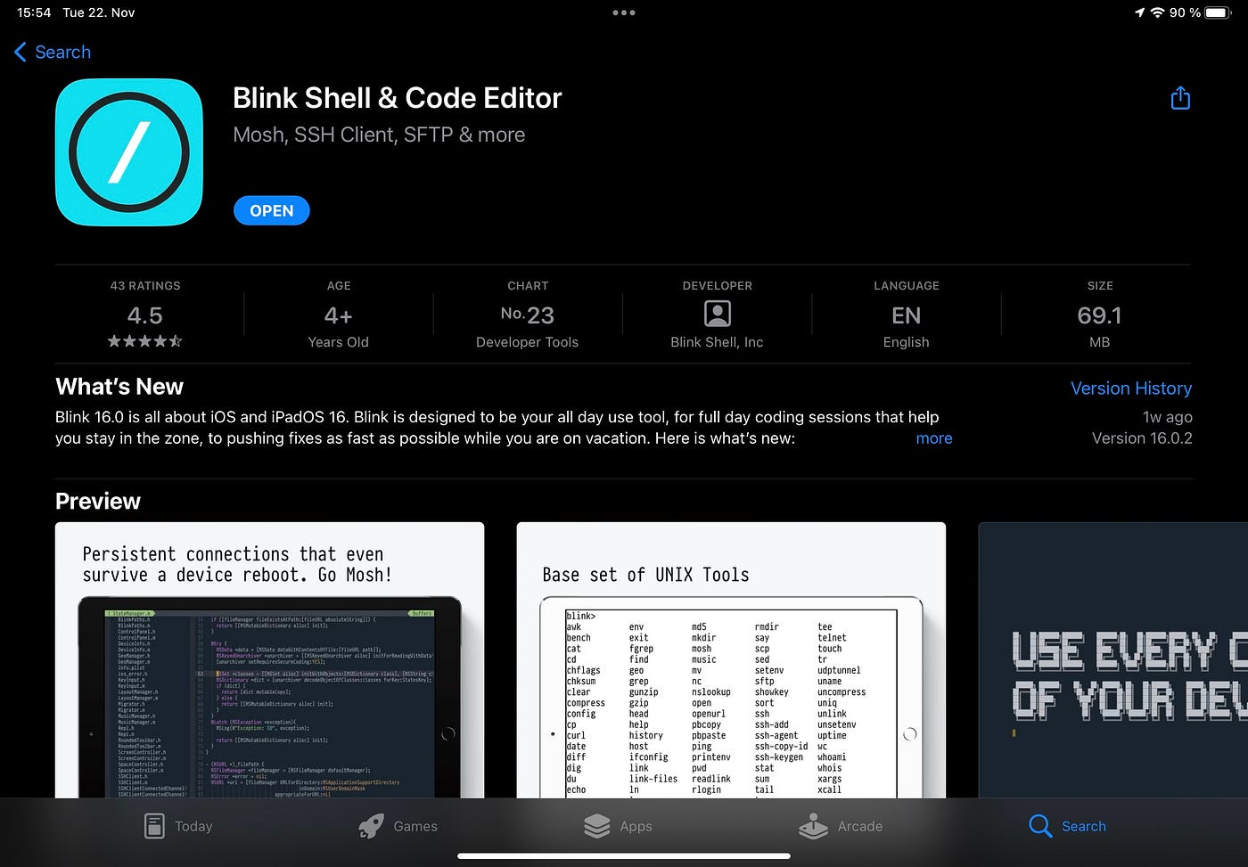Image resolution: width=1248 pixels, height=867 pixels.
Task: Switch to the Arcade tab
Action: pyautogui.click(x=841, y=826)
